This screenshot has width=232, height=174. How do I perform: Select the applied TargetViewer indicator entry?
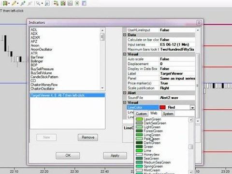pyautogui.click(x=67, y=95)
